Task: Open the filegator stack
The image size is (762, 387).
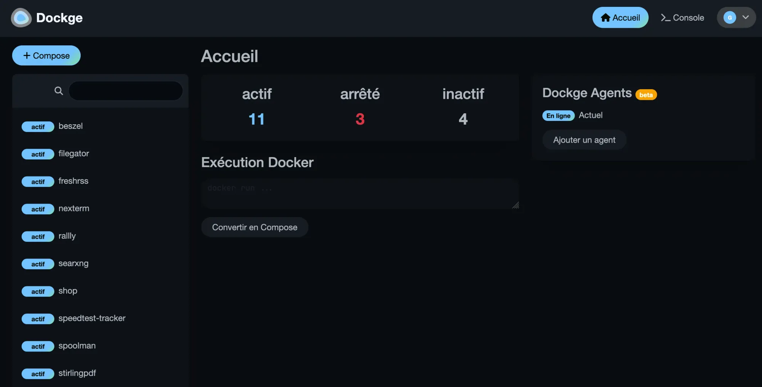Action: (x=74, y=154)
